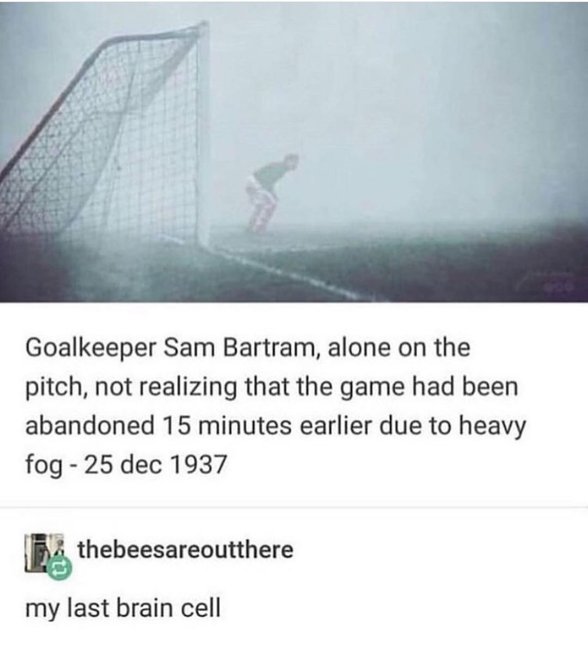Open the thebeesareoutthere username link
Viewport: 588px width, 646px height.
186,550
